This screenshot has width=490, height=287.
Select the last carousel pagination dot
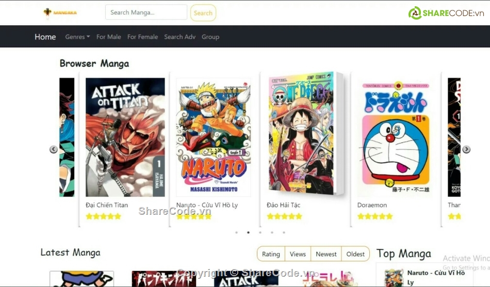click(x=284, y=232)
